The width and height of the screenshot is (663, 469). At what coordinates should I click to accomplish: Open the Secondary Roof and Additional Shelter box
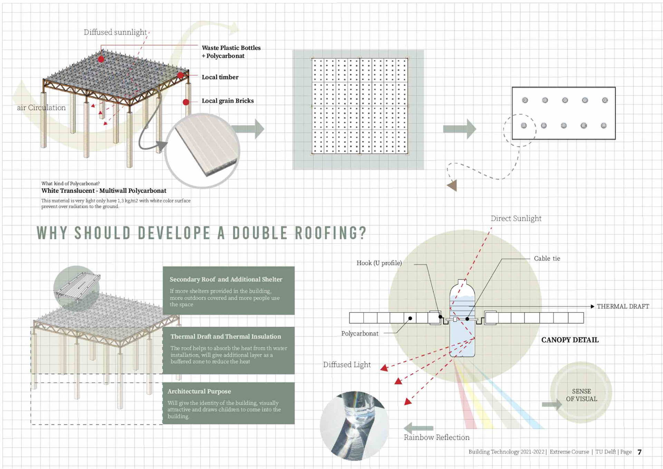coord(228,290)
